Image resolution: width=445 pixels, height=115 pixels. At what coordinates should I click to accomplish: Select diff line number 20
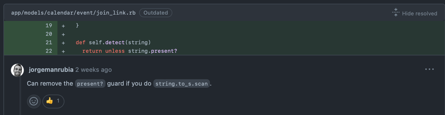click(49, 34)
